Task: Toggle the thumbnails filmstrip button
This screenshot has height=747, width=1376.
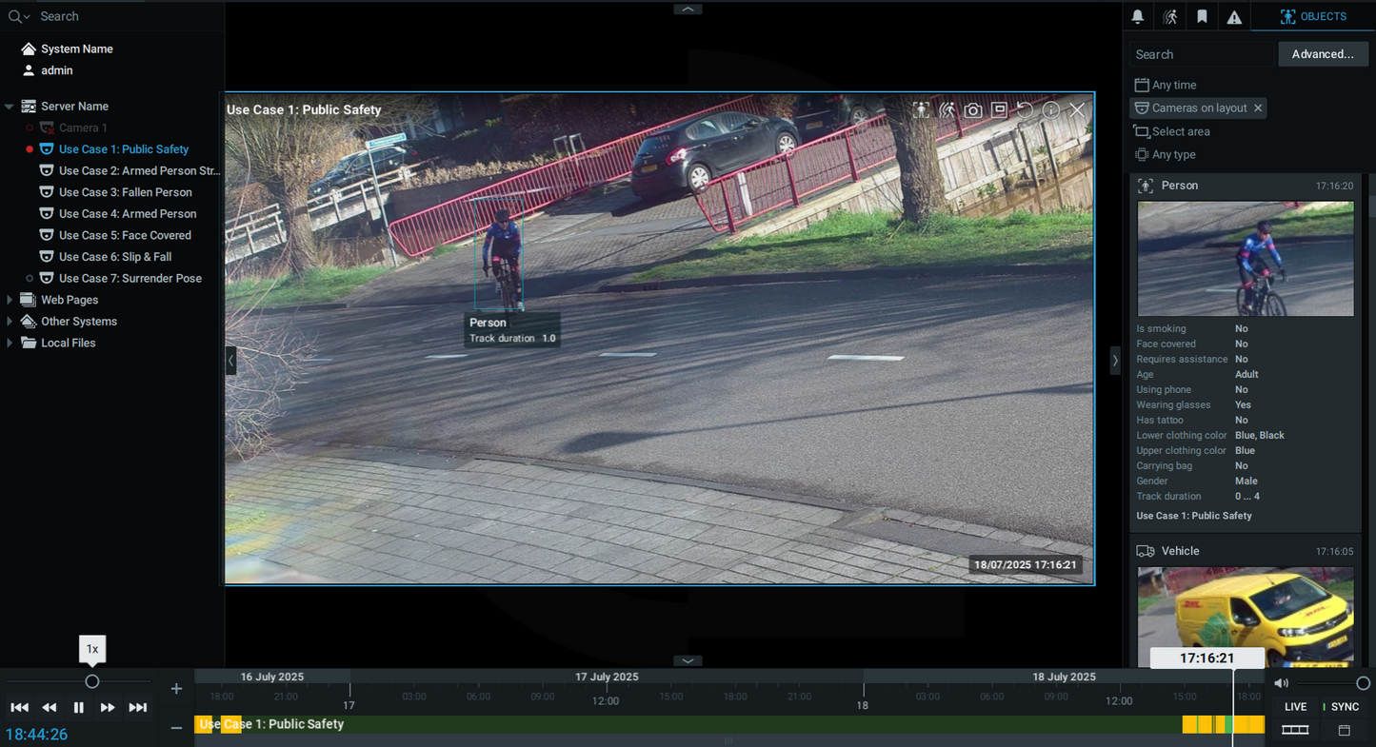Action: [x=1295, y=730]
